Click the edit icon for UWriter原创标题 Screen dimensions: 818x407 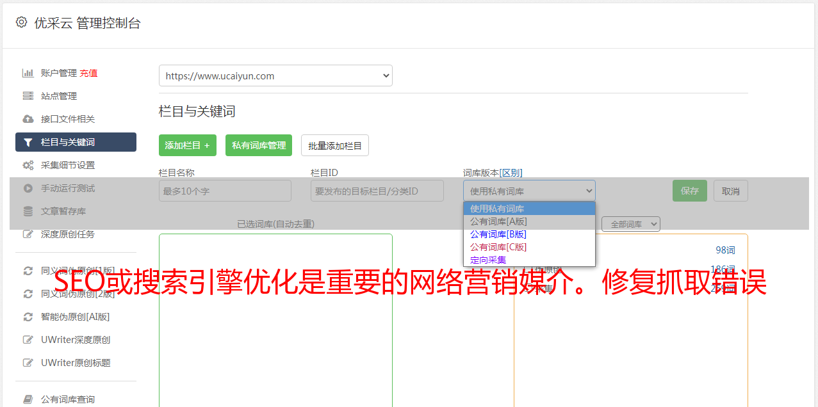tap(28, 363)
